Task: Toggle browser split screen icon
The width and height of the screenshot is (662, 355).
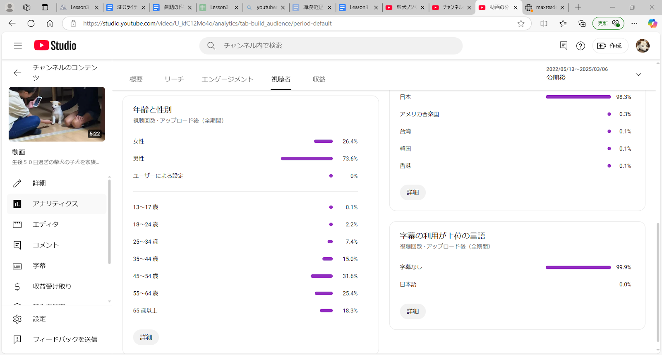Action: coord(544,24)
